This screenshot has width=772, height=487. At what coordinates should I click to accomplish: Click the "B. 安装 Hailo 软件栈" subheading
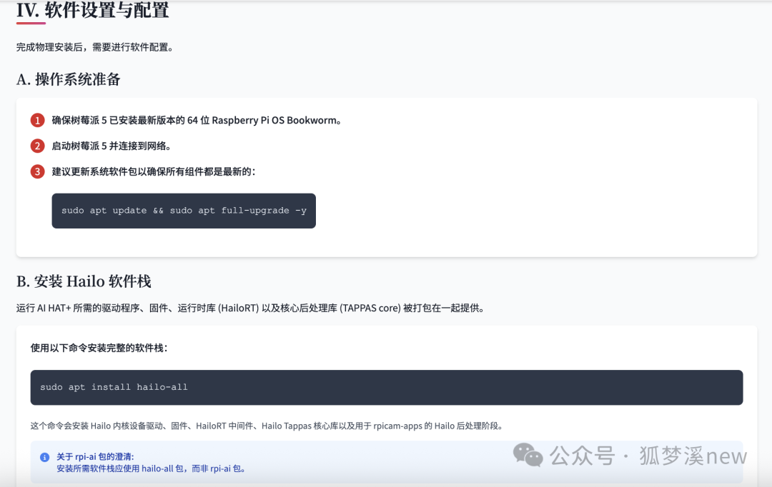(84, 281)
